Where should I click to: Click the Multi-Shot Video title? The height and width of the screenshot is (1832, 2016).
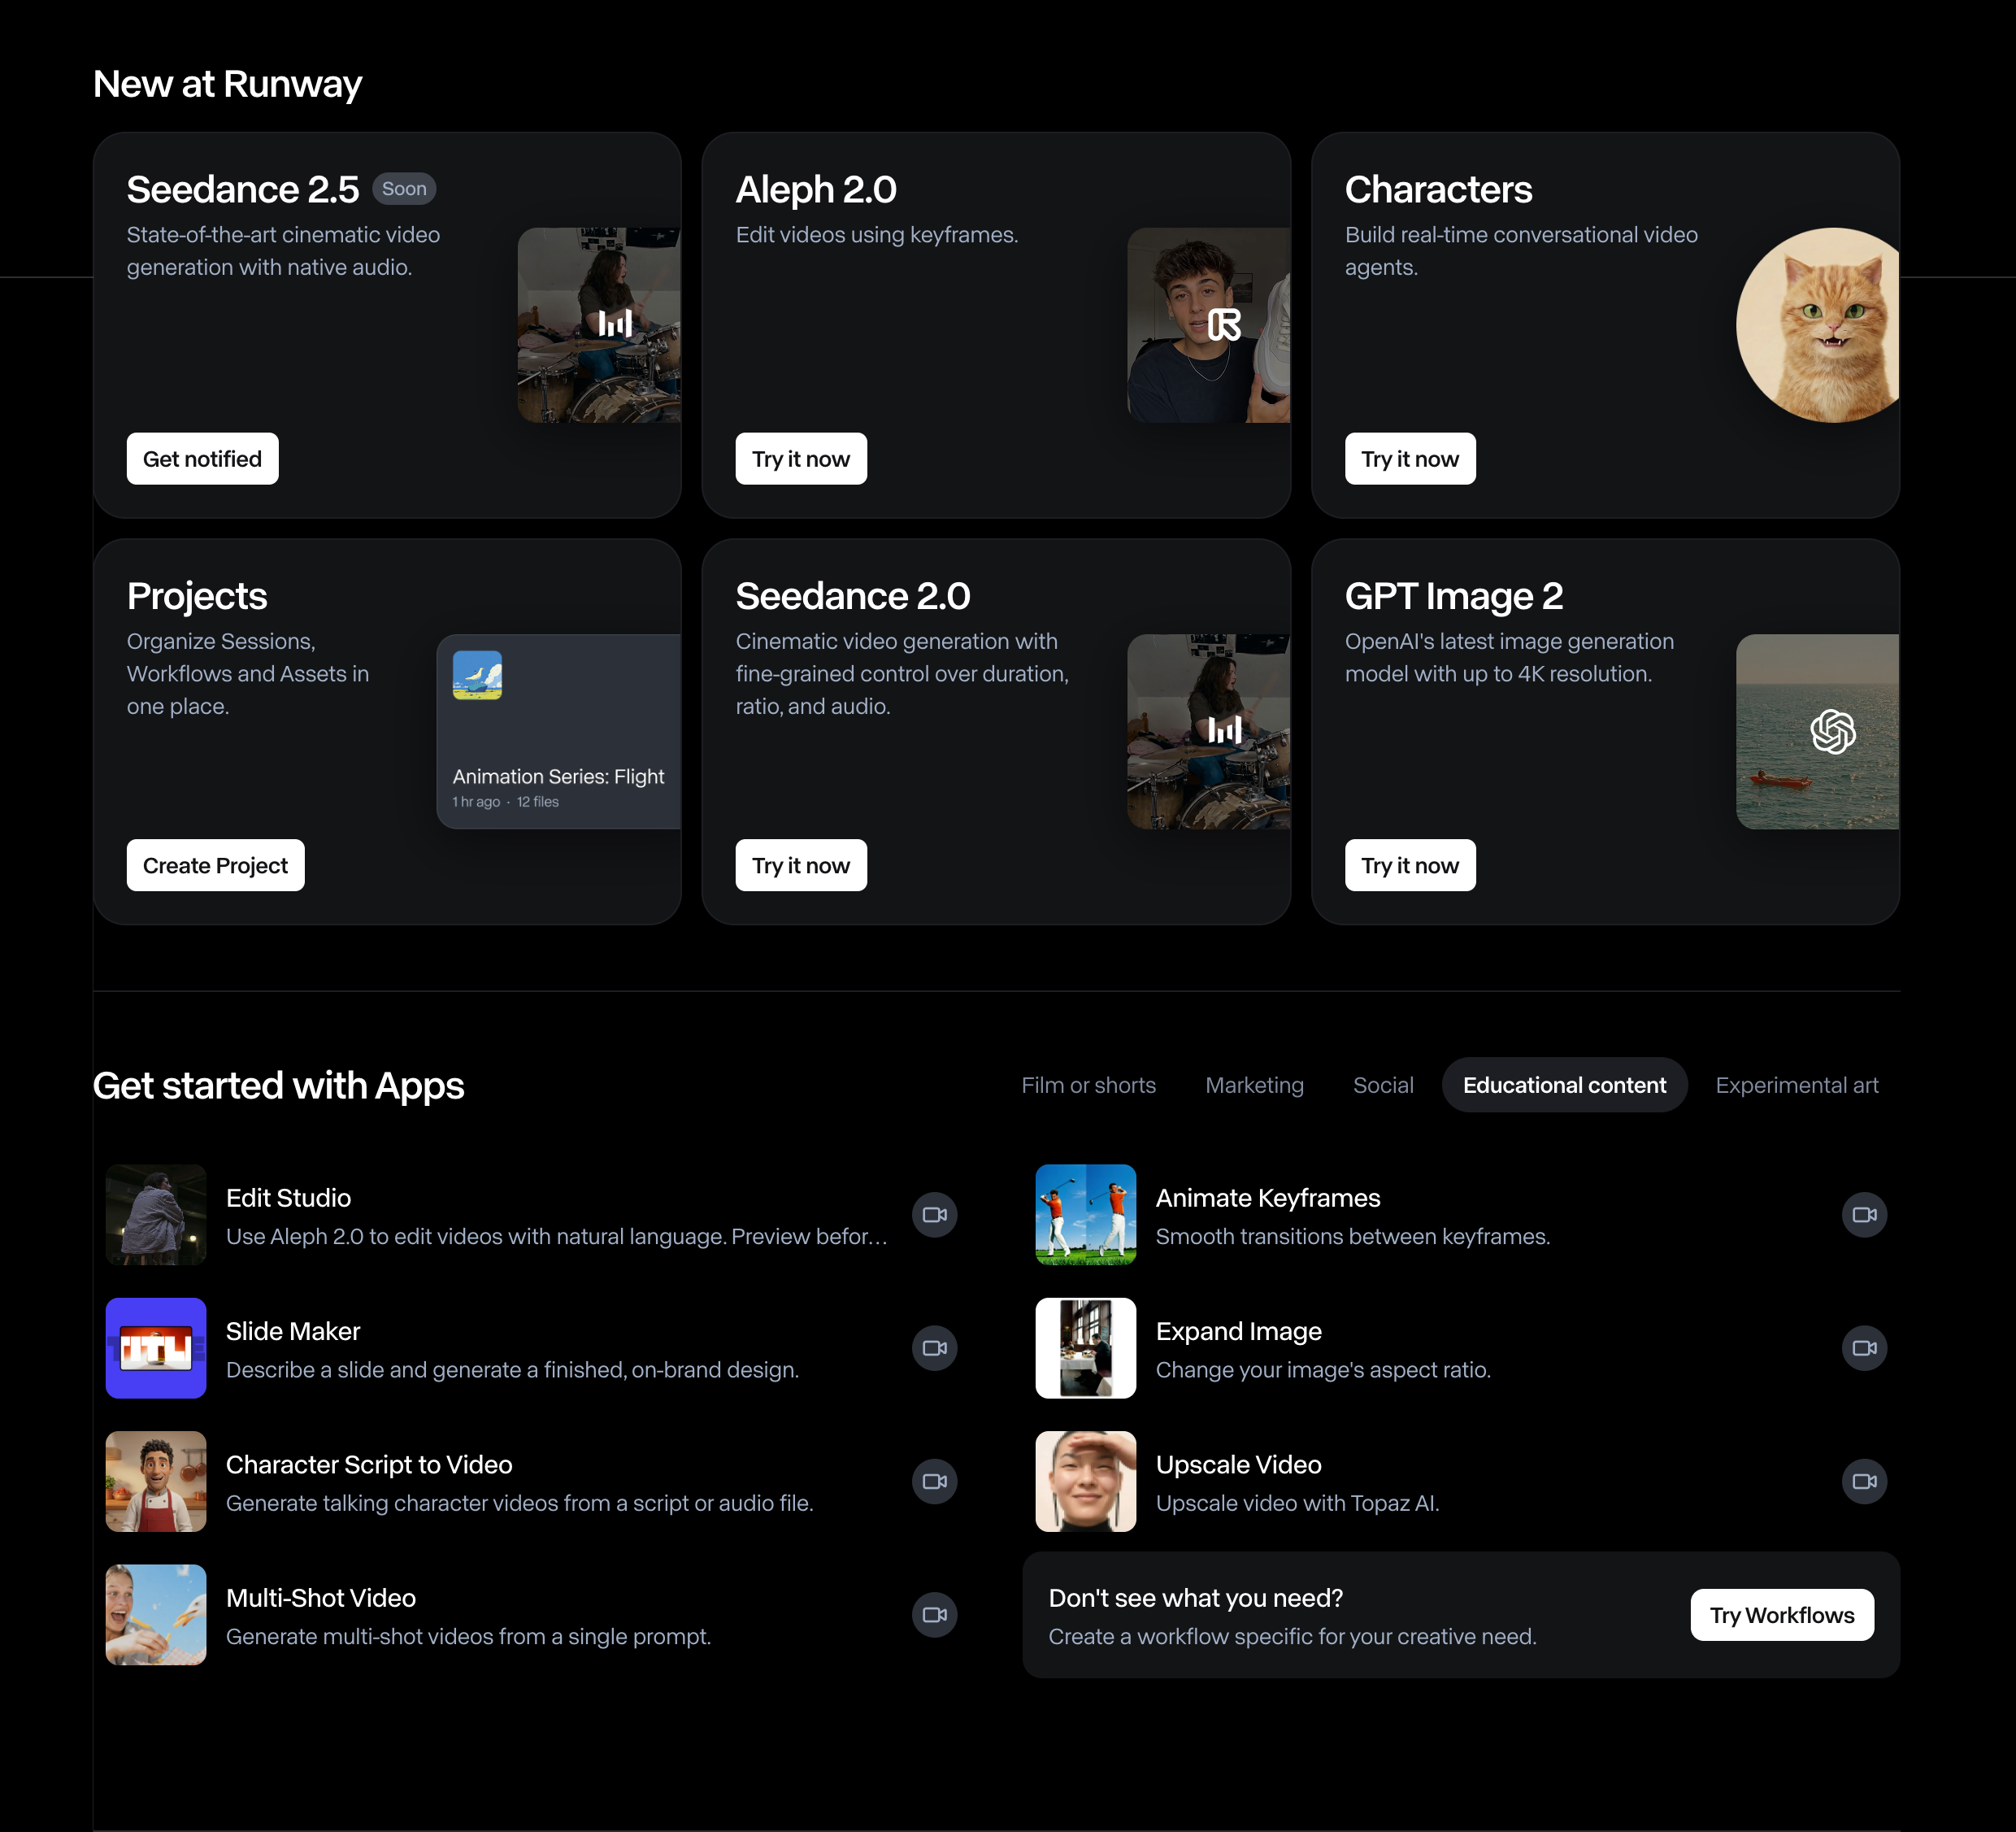click(321, 1598)
